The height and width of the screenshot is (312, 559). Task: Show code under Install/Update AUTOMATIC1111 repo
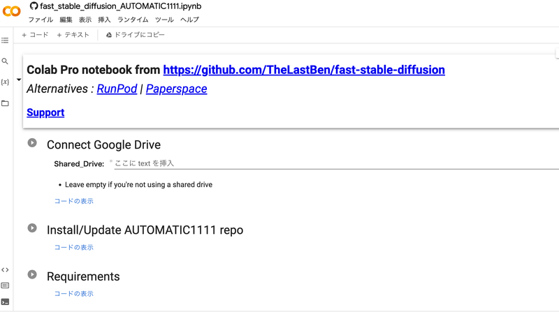click(74, 248)
